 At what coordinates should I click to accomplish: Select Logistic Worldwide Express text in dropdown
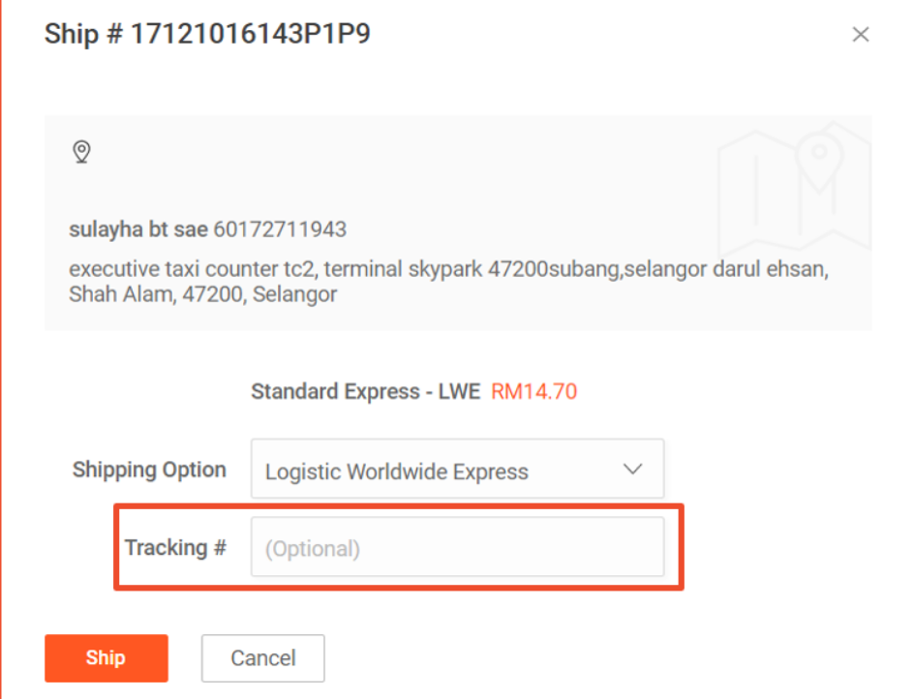pos(397,471)
